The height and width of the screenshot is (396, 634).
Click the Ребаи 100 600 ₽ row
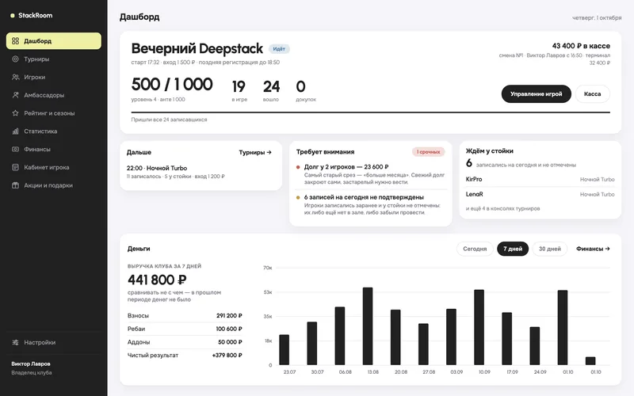tap(185, 329)
